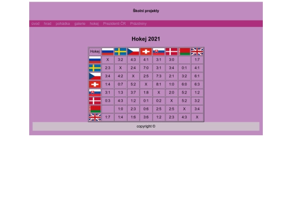Click the Slovakia flag in the header row
The height and width of the screenshot is (219, 292).
pos(158,51)
